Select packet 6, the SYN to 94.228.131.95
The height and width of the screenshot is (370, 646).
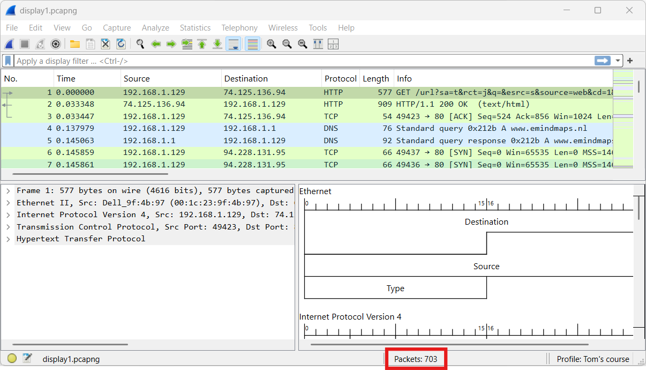(x=306, y=152)
